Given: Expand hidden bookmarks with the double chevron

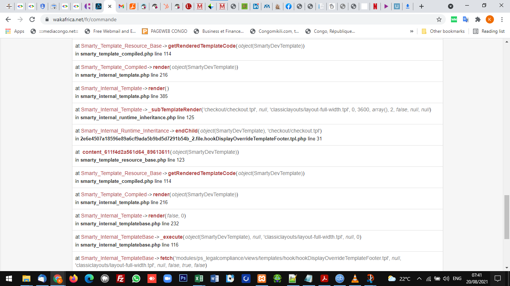Looking at the screenshot, I should [x=412, y=31].
